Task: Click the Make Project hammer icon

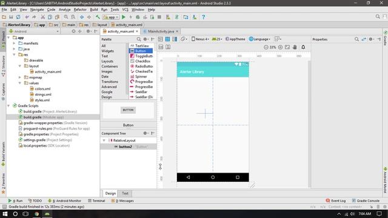Action: click(x=98, y=17)
